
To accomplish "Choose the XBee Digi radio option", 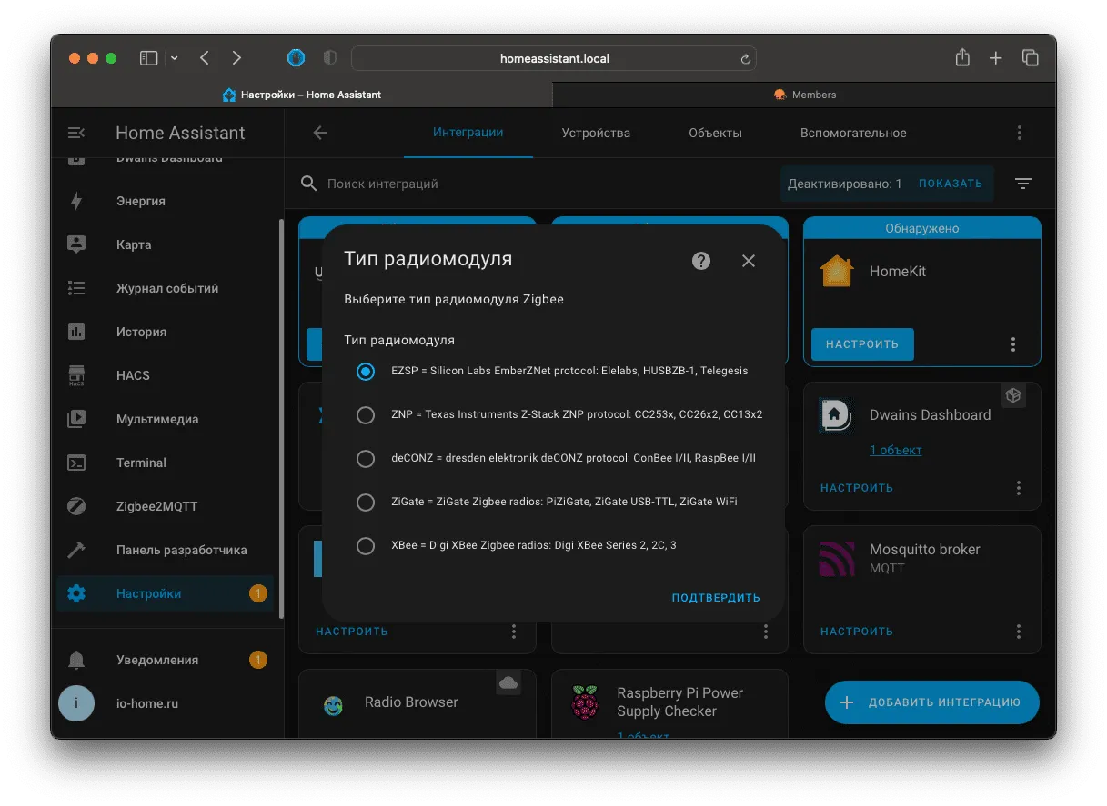I will click(x=366, y=545).
